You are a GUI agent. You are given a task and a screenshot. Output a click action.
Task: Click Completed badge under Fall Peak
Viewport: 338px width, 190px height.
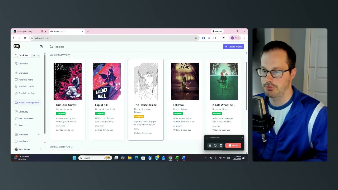(178, 113)
